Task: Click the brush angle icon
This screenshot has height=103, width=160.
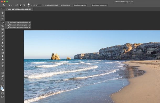Action: coord(34,5)
